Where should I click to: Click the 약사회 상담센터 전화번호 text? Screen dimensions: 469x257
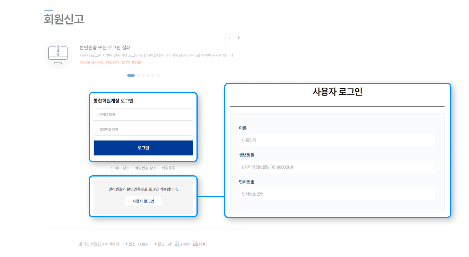coord(110,63)
